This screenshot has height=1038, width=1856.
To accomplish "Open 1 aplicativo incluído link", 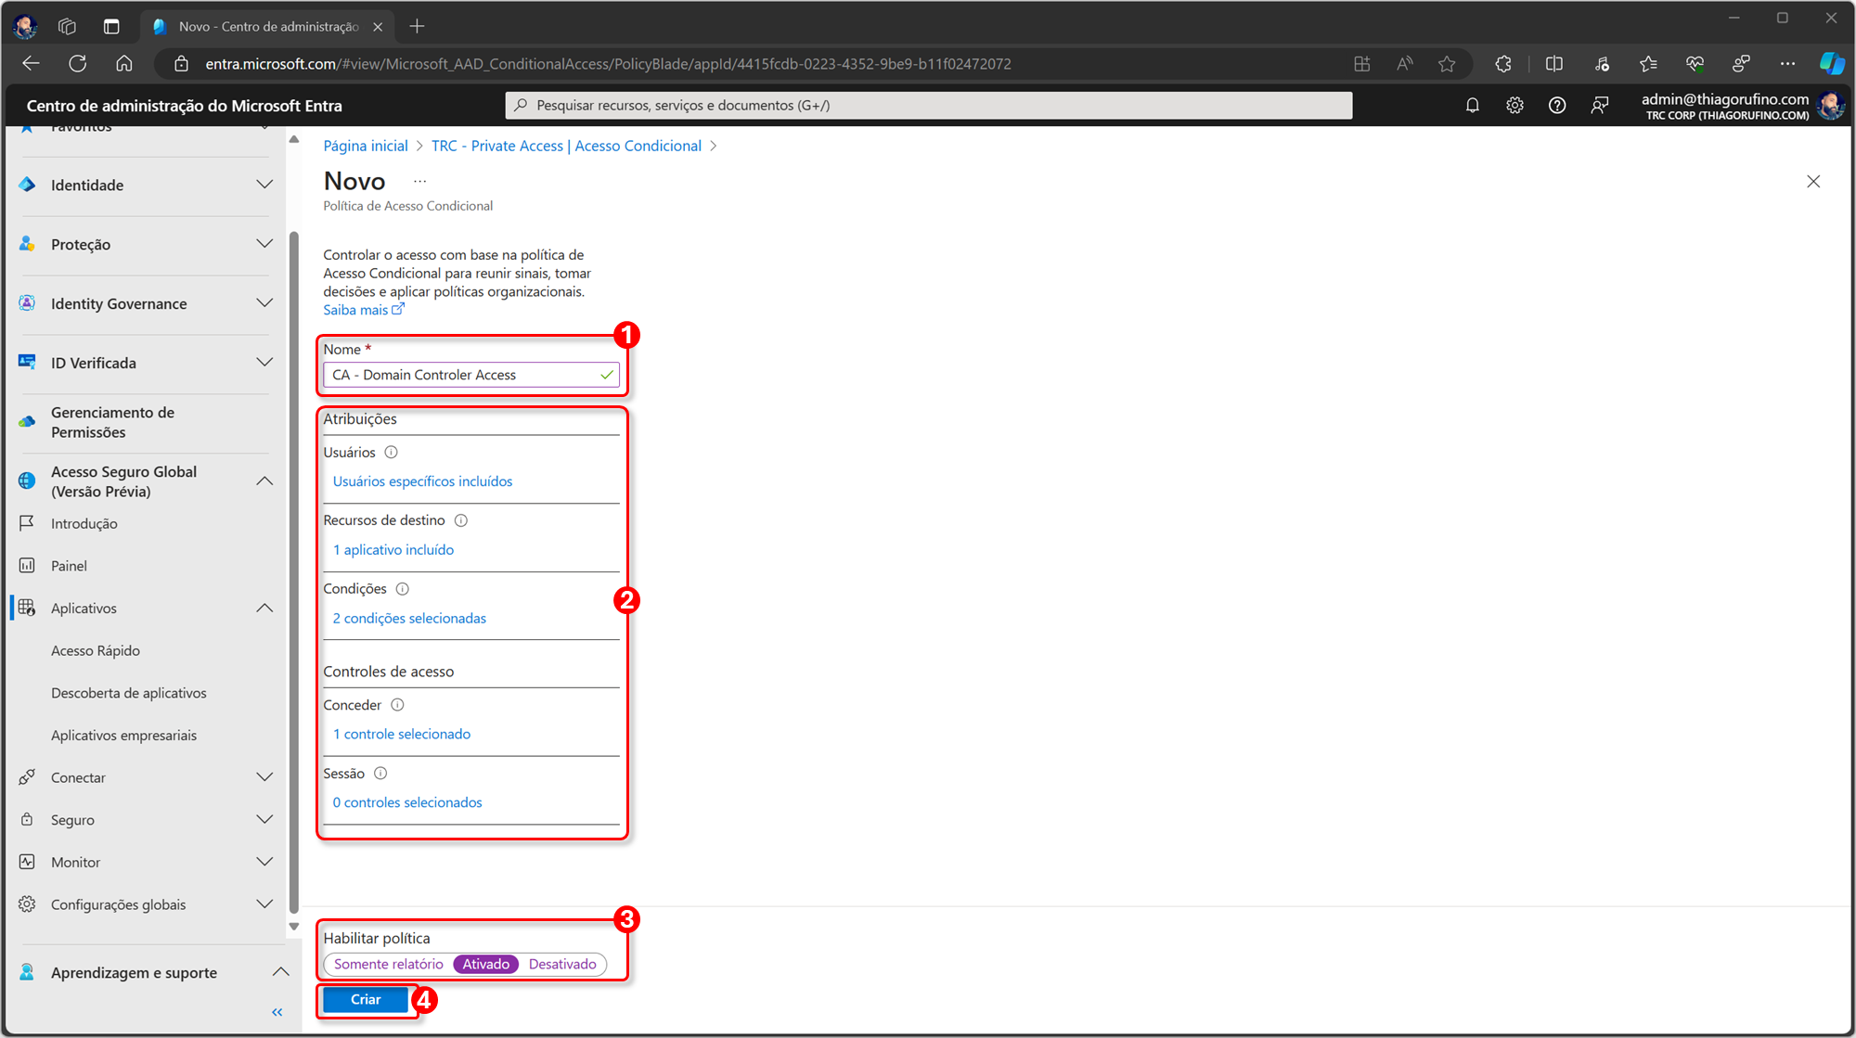I will [393, 550].
